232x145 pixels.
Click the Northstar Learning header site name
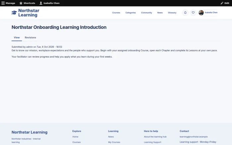click(29, 13)
